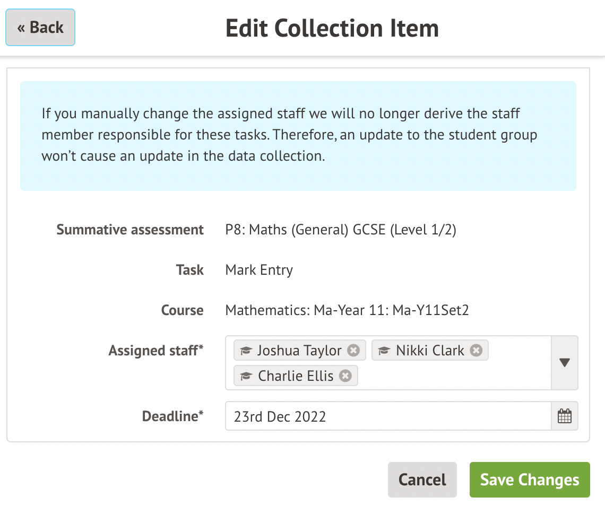This screenshot has width=605, height=506.
Task: Select the Charlie Ellis staff tag
Action: click(x=296, y=376)
